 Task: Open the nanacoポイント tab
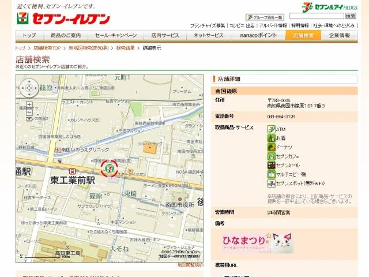258,35
